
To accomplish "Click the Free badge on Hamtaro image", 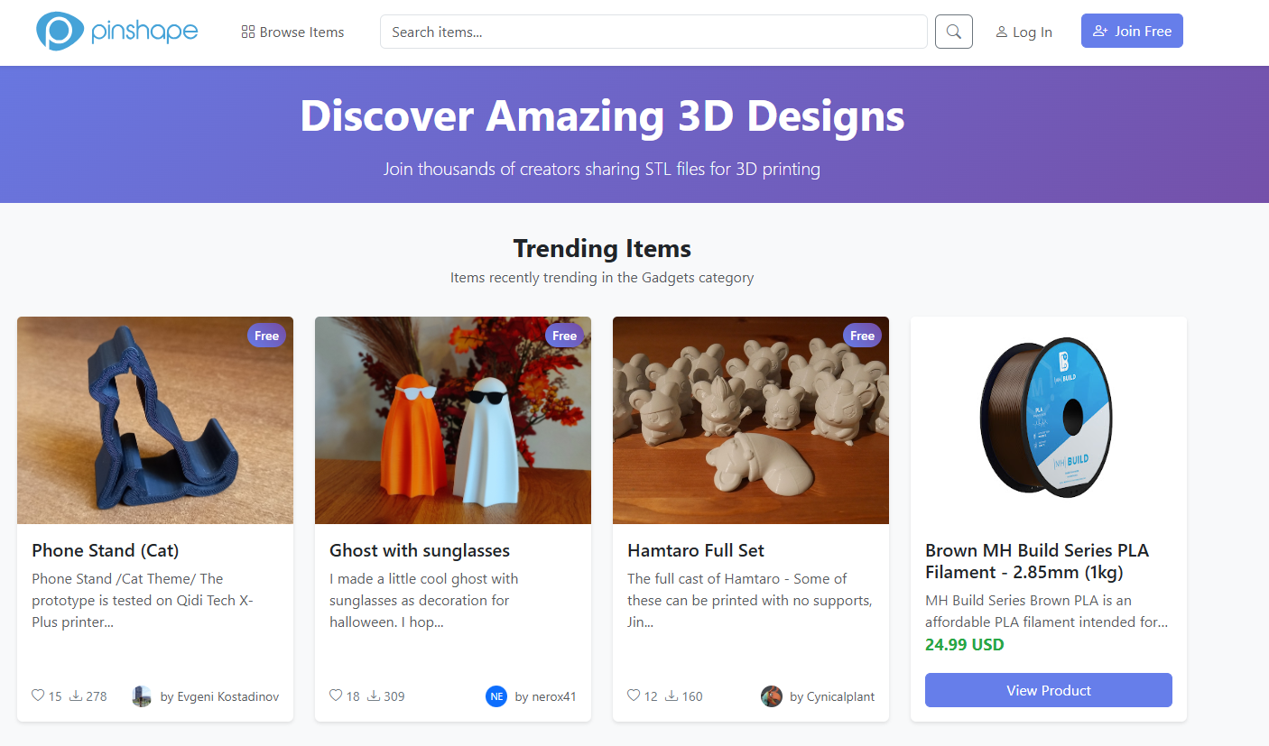I will pyautogui.click(x=862, y=336).
